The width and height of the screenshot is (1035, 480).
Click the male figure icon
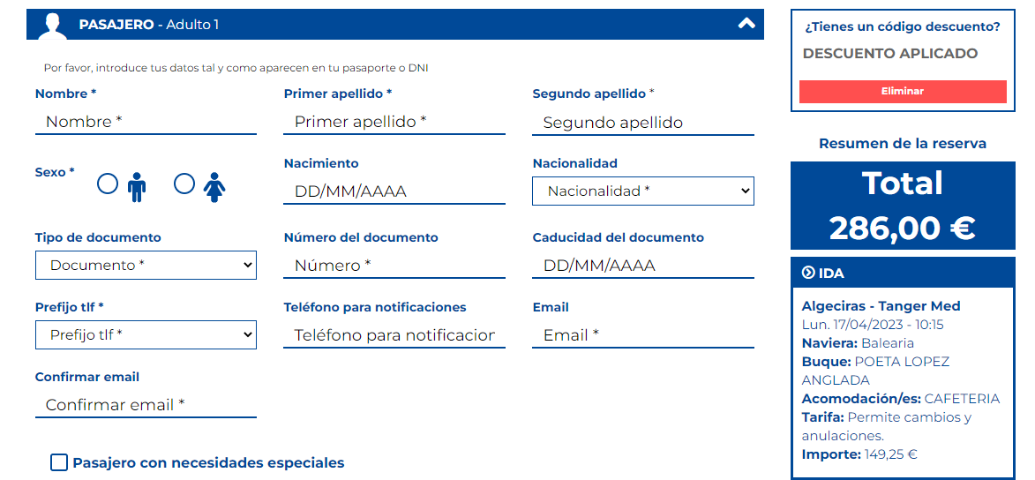click(137, 187)
